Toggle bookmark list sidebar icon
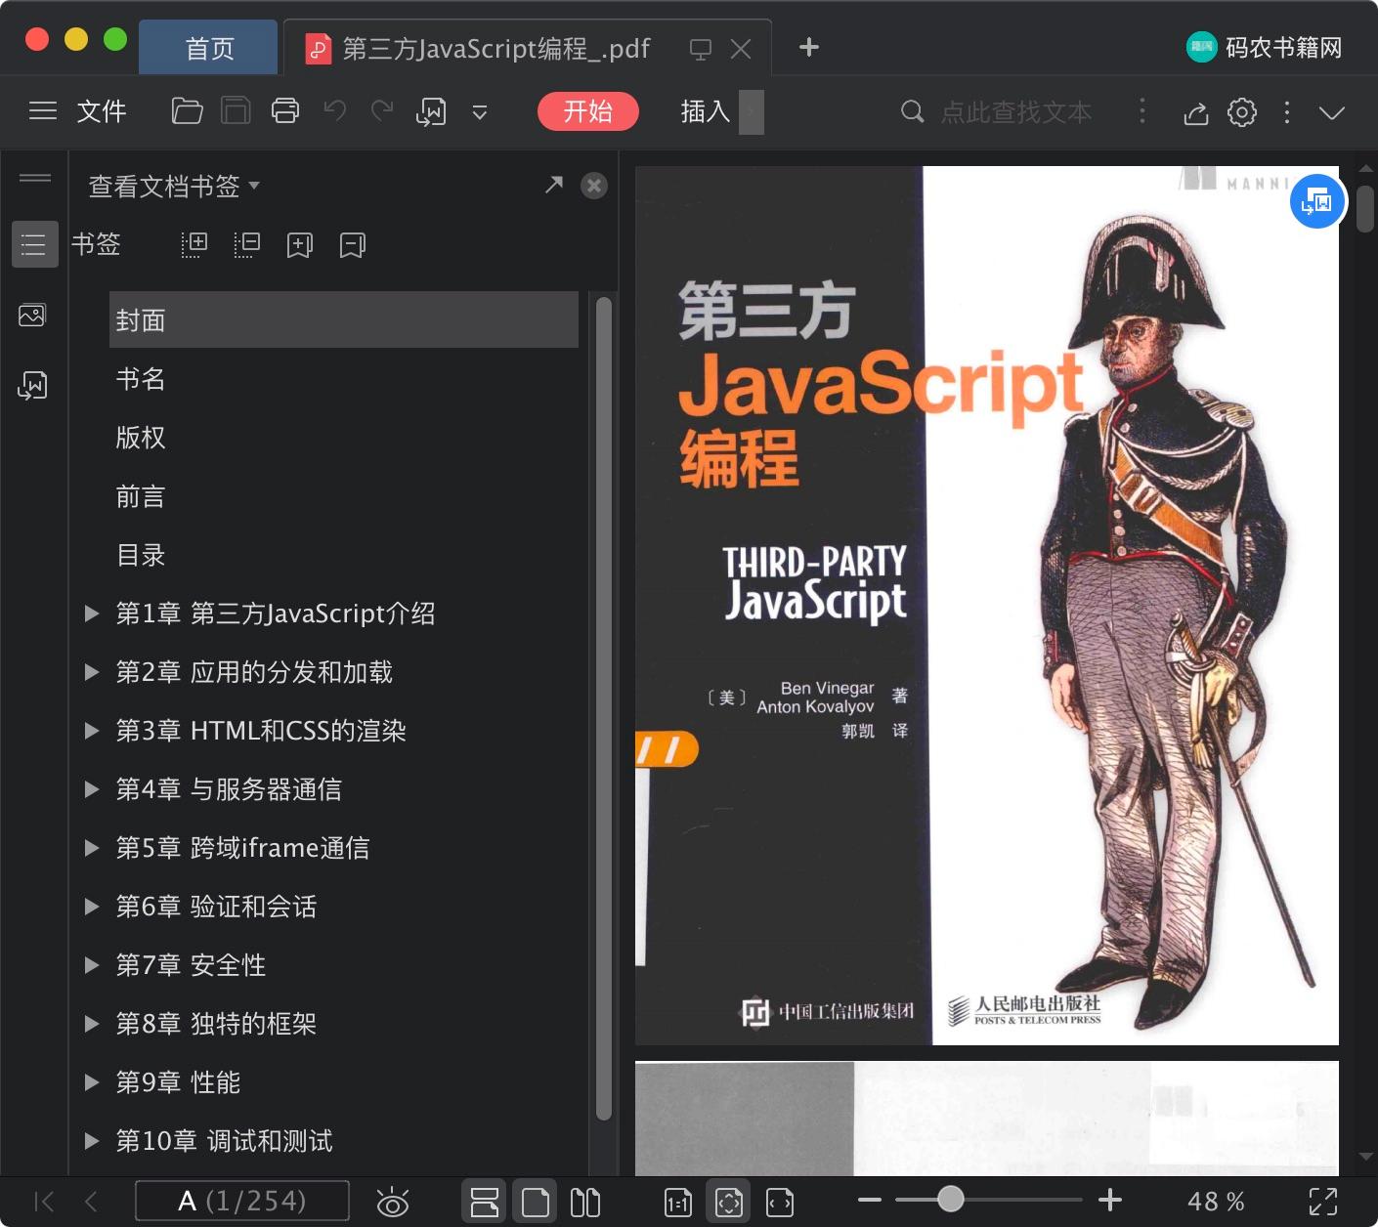 point(34,244)
